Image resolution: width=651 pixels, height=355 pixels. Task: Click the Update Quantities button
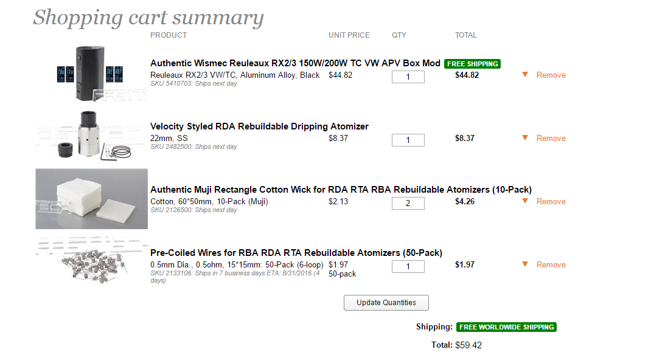tap(386, 303)
